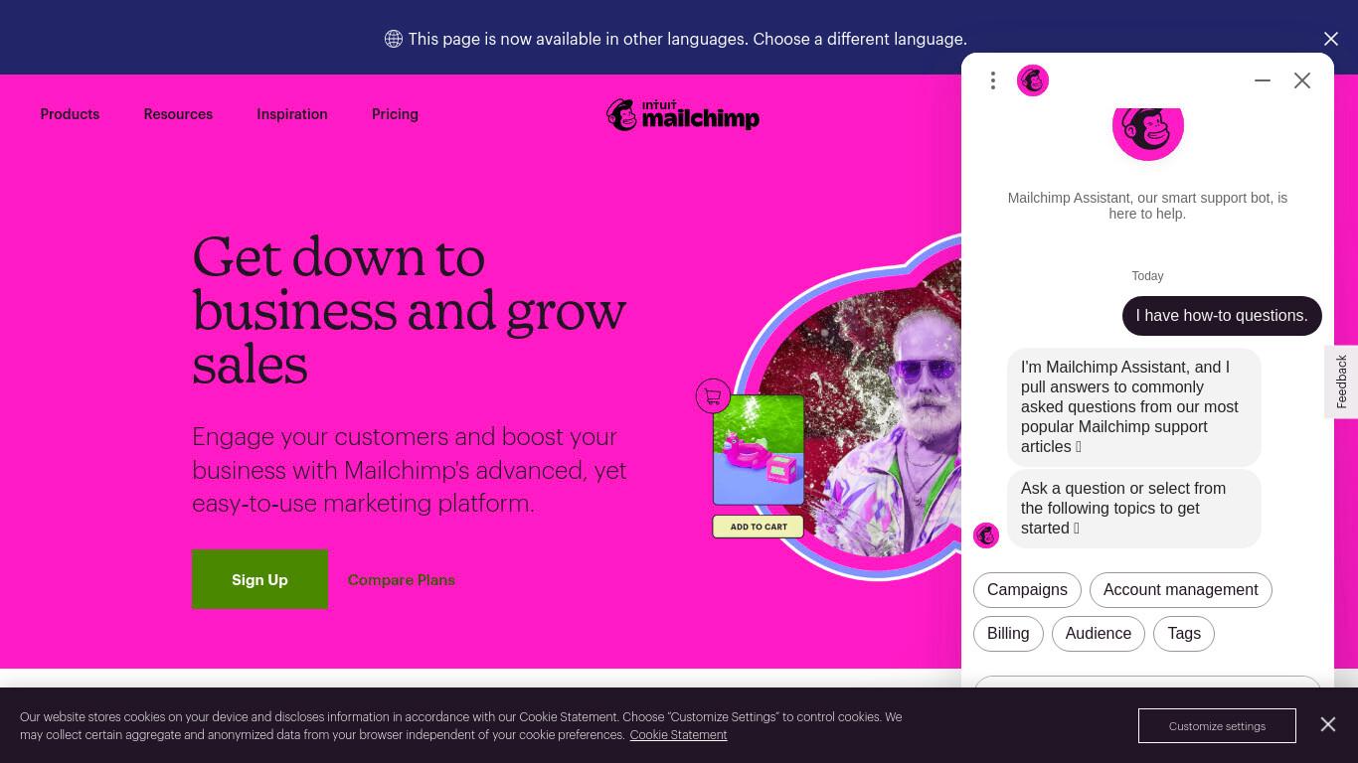This screenshot has width=1358, height=763.
Task: Click the Intuit Mailchimp logo
Action: tap(683, 114)
